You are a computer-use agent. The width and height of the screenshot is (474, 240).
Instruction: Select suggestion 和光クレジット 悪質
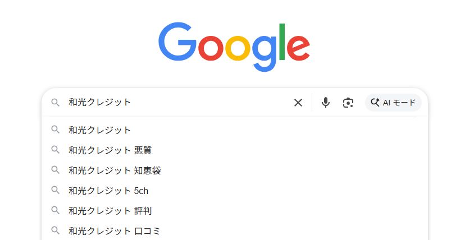(110, 150)
